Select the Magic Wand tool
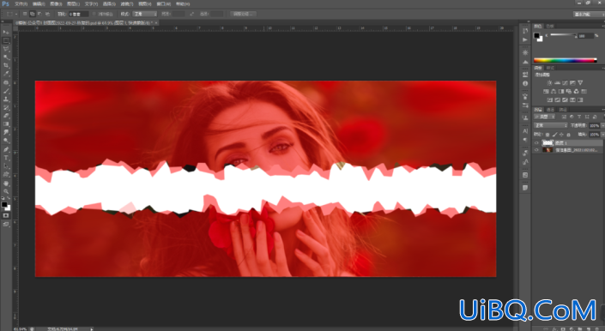Viewport: 605px width, 331px height. pyautogui.click(x=6, y=57)
